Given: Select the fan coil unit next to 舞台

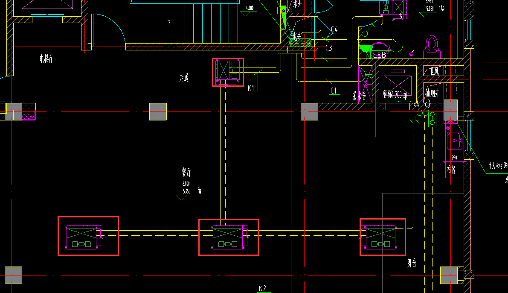Looking at the screenshot, I should pyautogui.click(x=380, y=237).
